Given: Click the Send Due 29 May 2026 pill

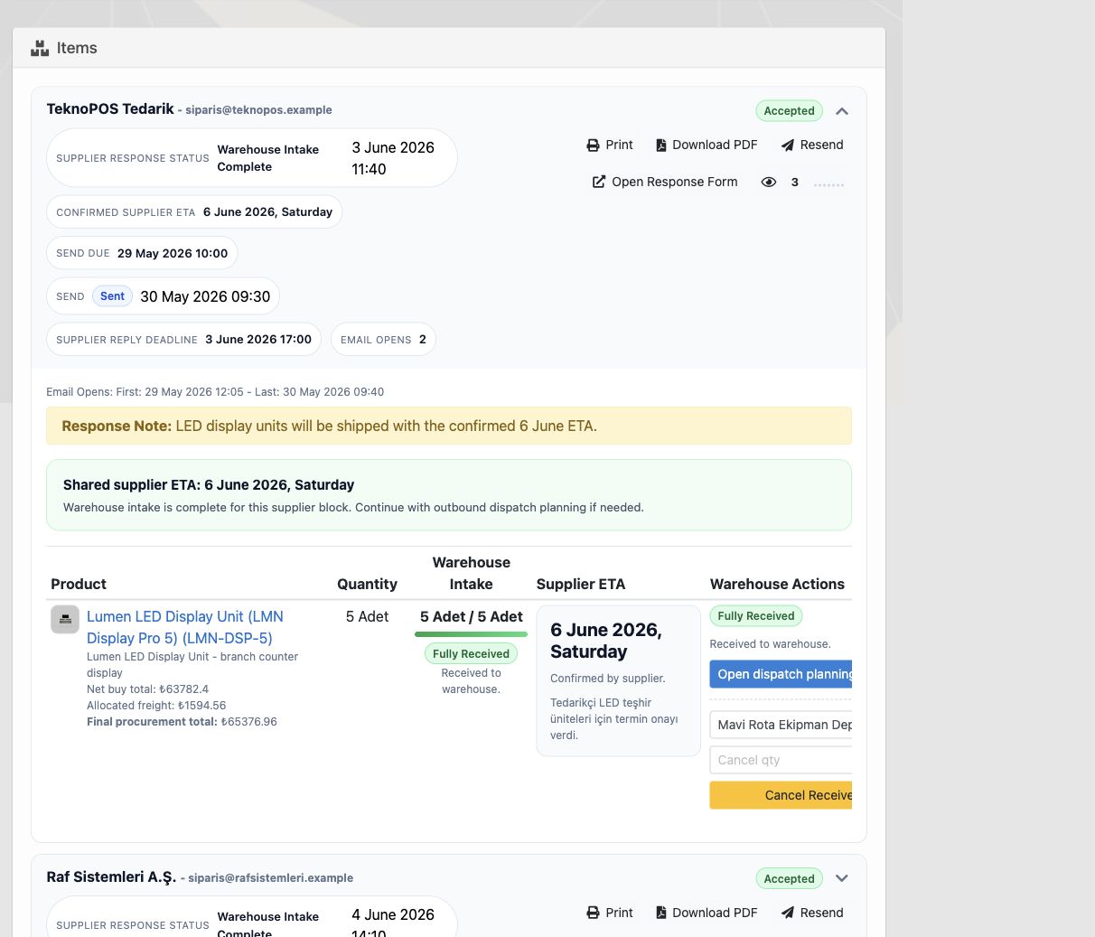Looking at the screenshot, I should tap(142, 254).
